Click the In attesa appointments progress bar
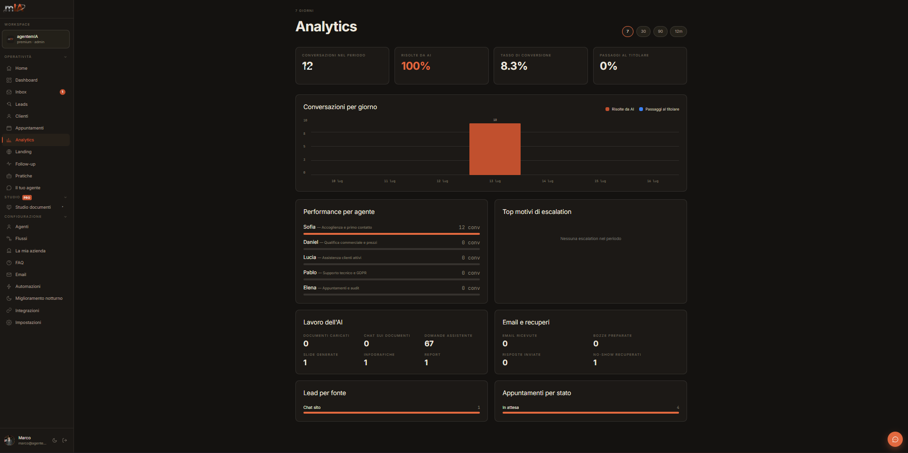 [x=591, y=413]
